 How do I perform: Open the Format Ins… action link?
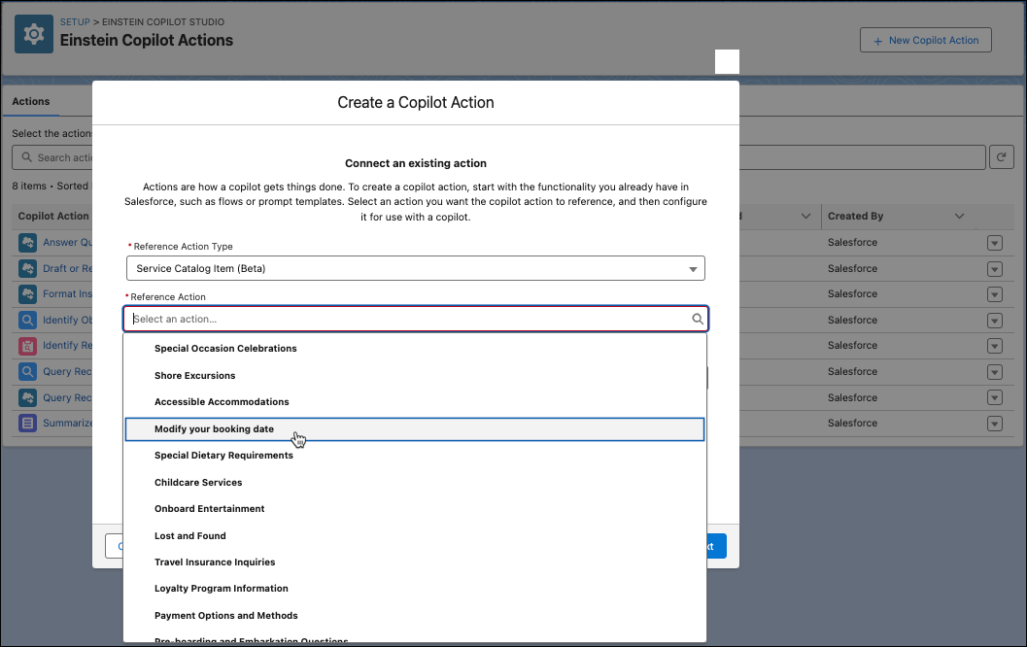(67, 294)
